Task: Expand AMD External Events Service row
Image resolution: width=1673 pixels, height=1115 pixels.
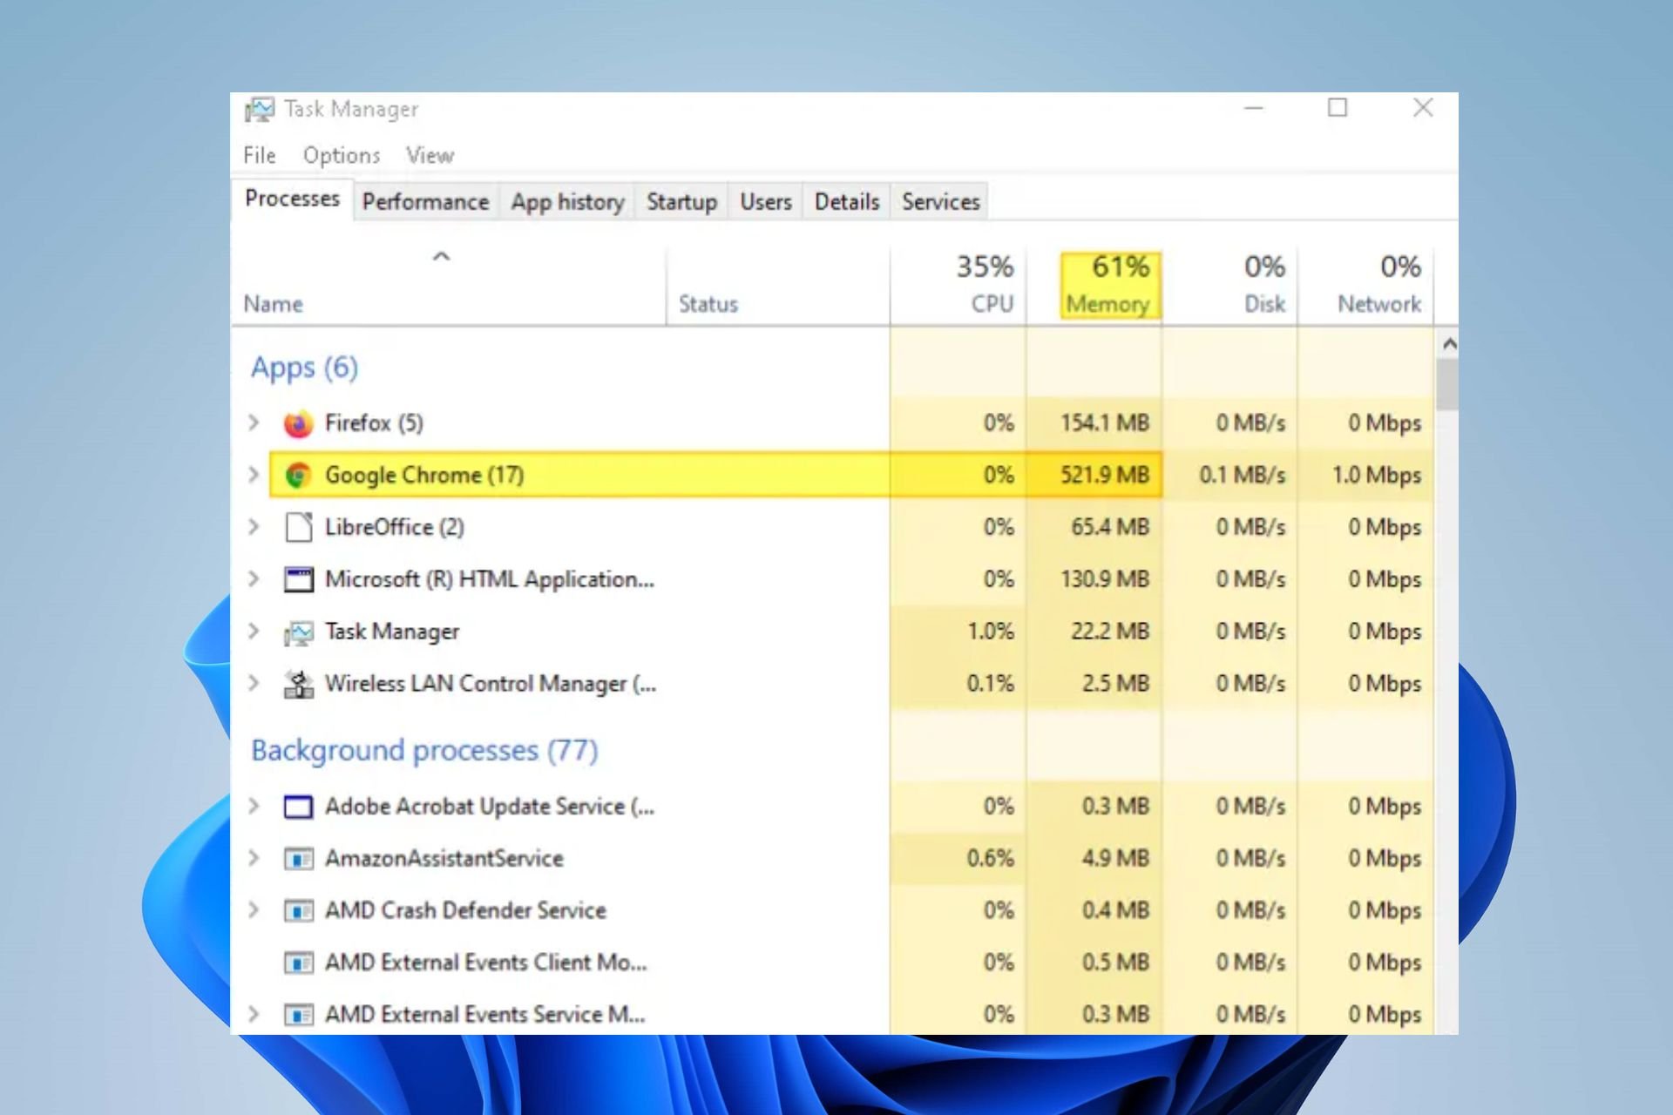Action: point(254,1014)
